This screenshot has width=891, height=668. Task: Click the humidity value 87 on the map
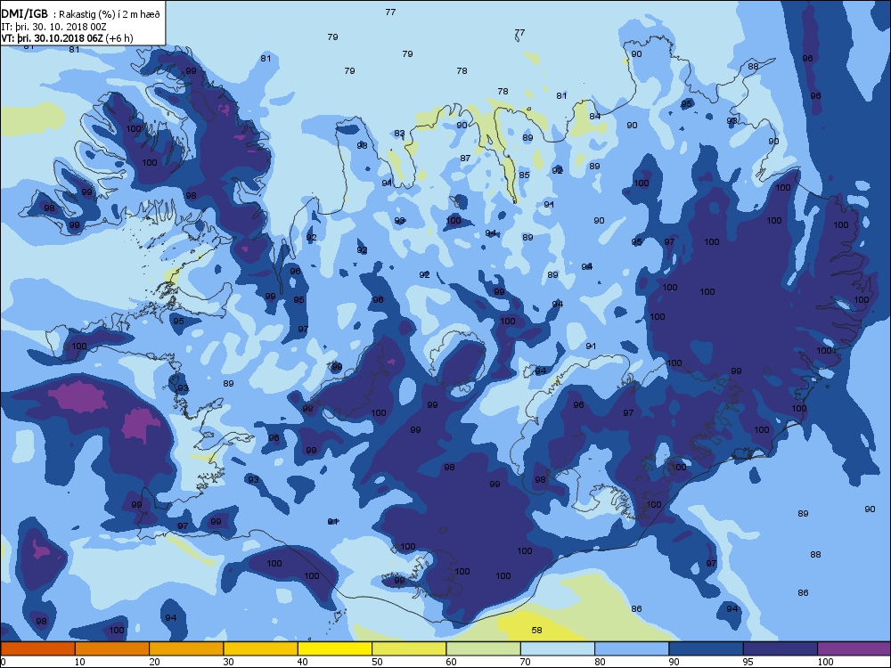(465, 158)
